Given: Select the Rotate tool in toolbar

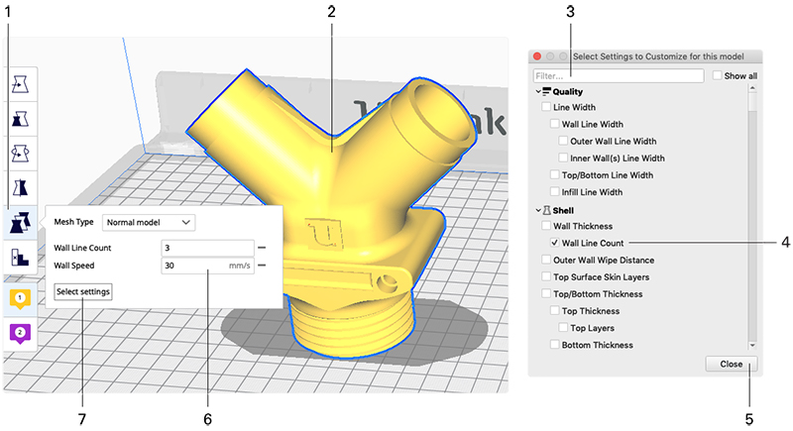Looking at the screenshot, I should [x=20, y=154].
